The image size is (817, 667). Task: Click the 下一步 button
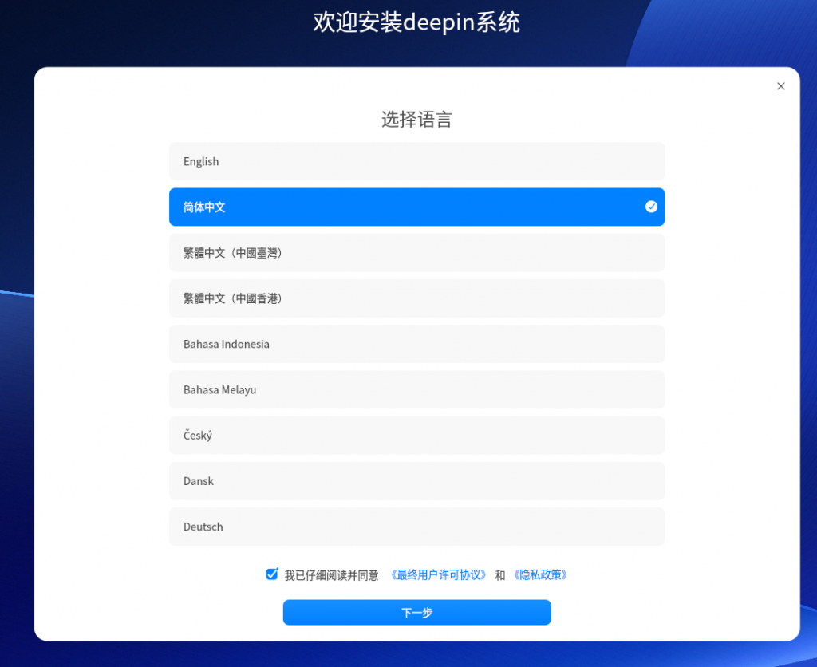click(416, 612)
